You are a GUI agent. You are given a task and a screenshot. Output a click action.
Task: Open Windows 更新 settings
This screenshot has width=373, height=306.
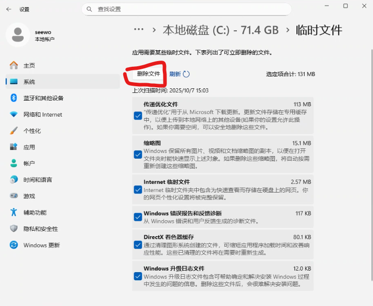click(x=63, y=245)
